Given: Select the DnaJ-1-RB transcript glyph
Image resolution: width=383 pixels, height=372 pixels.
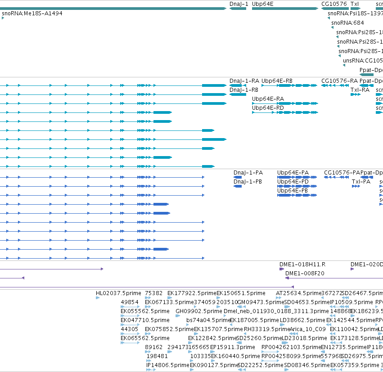Looking at the screenshot, I should 238,94.
